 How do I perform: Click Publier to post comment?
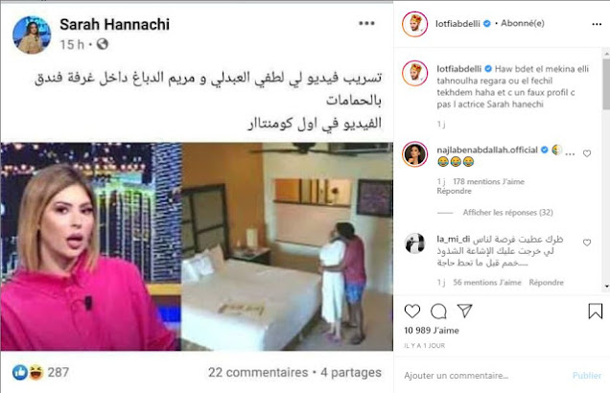click(x=587, y=376)
